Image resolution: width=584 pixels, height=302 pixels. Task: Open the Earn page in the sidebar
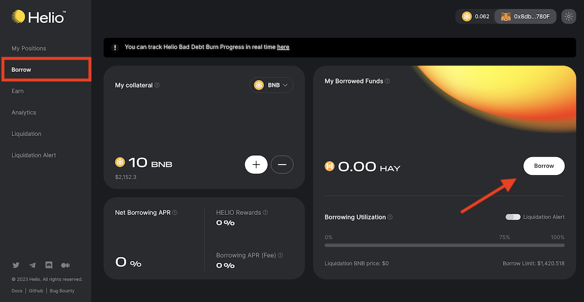coord(18,91)
